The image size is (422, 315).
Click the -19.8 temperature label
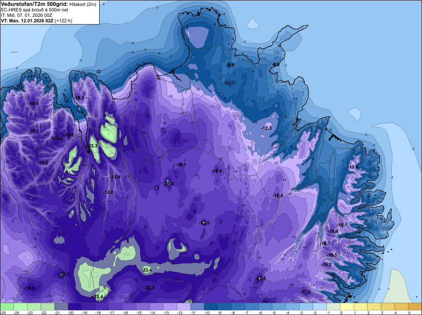(68, 135)
